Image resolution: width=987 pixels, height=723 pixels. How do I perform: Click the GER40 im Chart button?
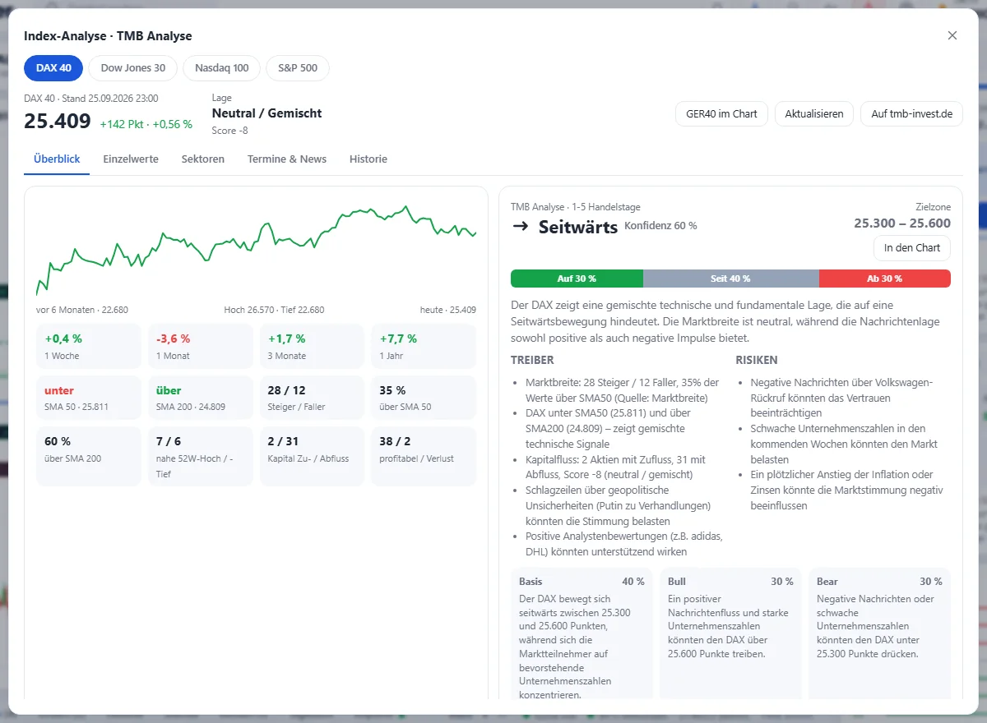[721, 114]
